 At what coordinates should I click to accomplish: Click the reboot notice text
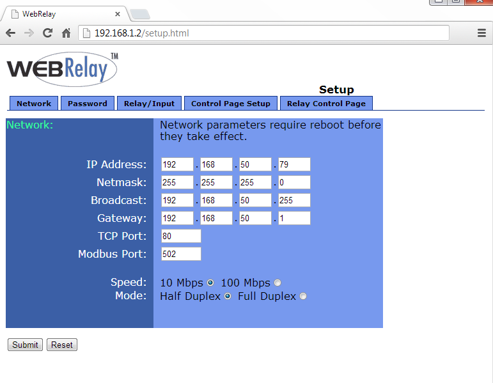270,130
